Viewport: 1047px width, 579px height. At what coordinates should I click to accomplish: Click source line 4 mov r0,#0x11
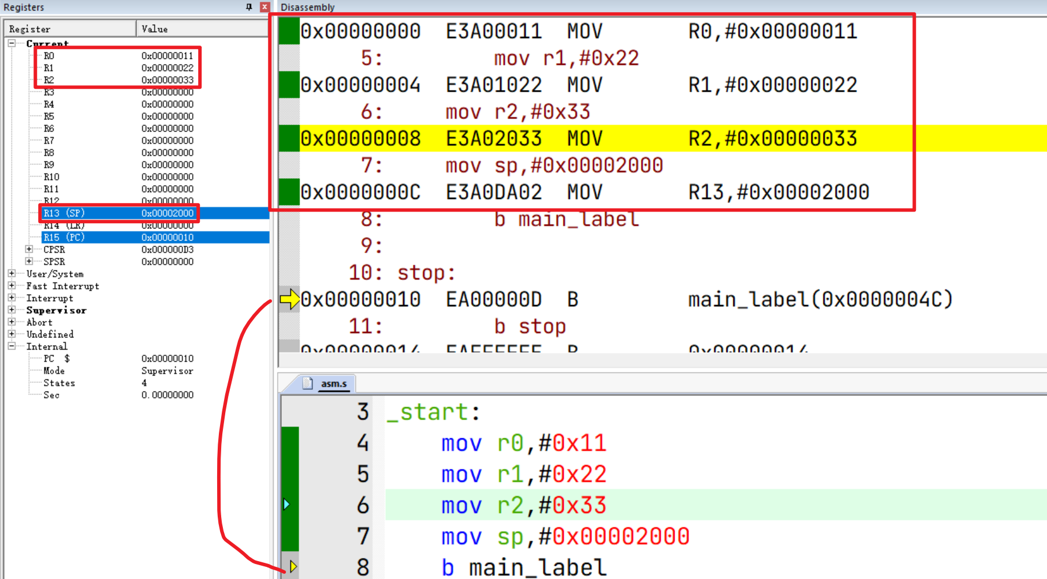click(x=524, y=443)
